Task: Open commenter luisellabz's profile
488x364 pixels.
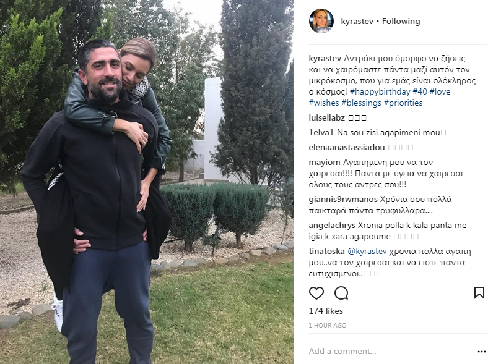Action: pyautogui.click(x=327, y=117)
